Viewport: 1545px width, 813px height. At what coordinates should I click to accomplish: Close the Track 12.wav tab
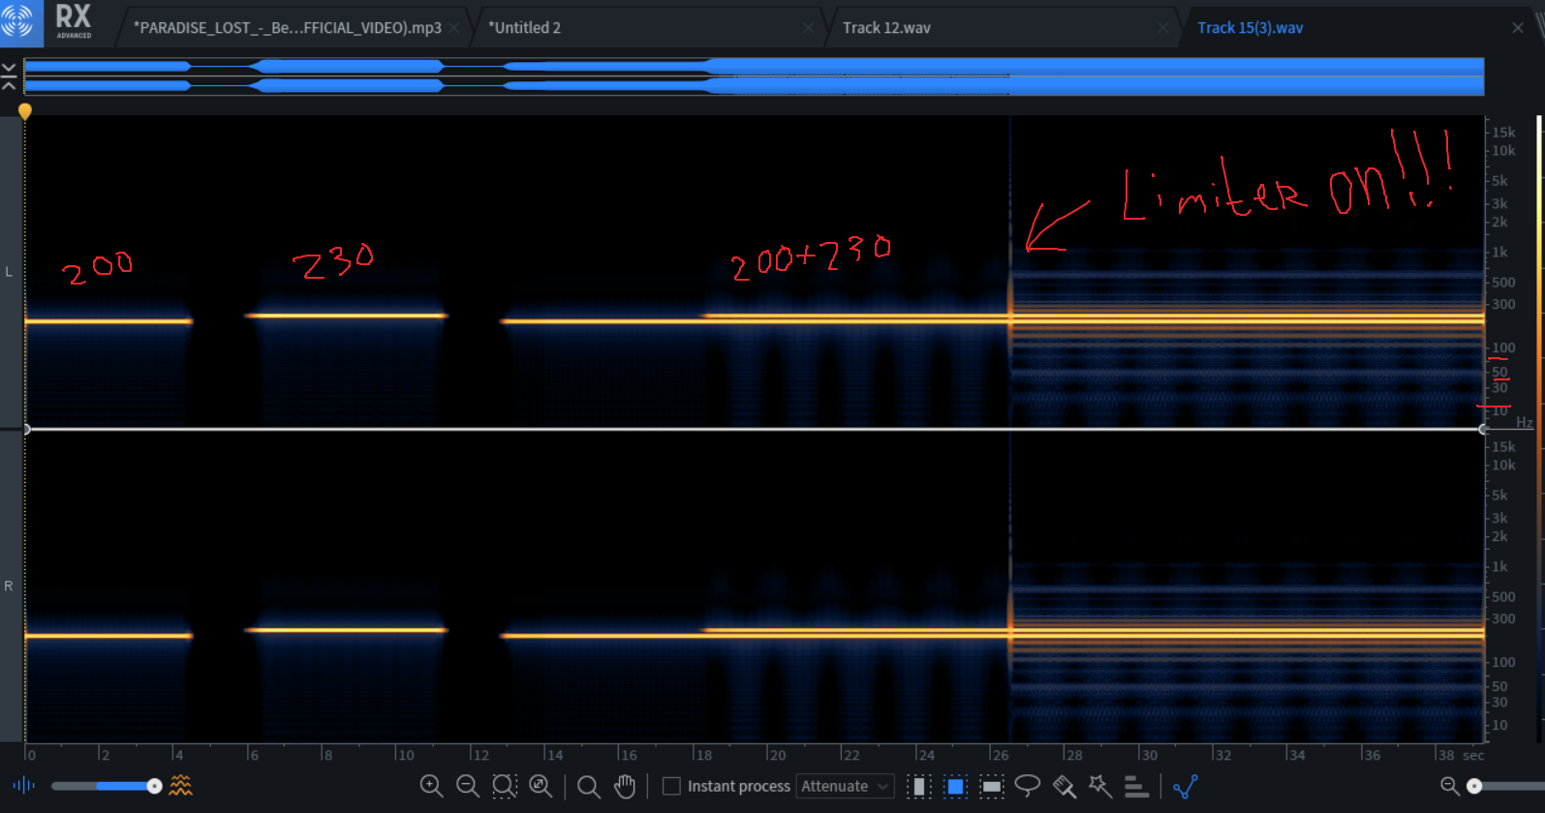[1162, 28]
